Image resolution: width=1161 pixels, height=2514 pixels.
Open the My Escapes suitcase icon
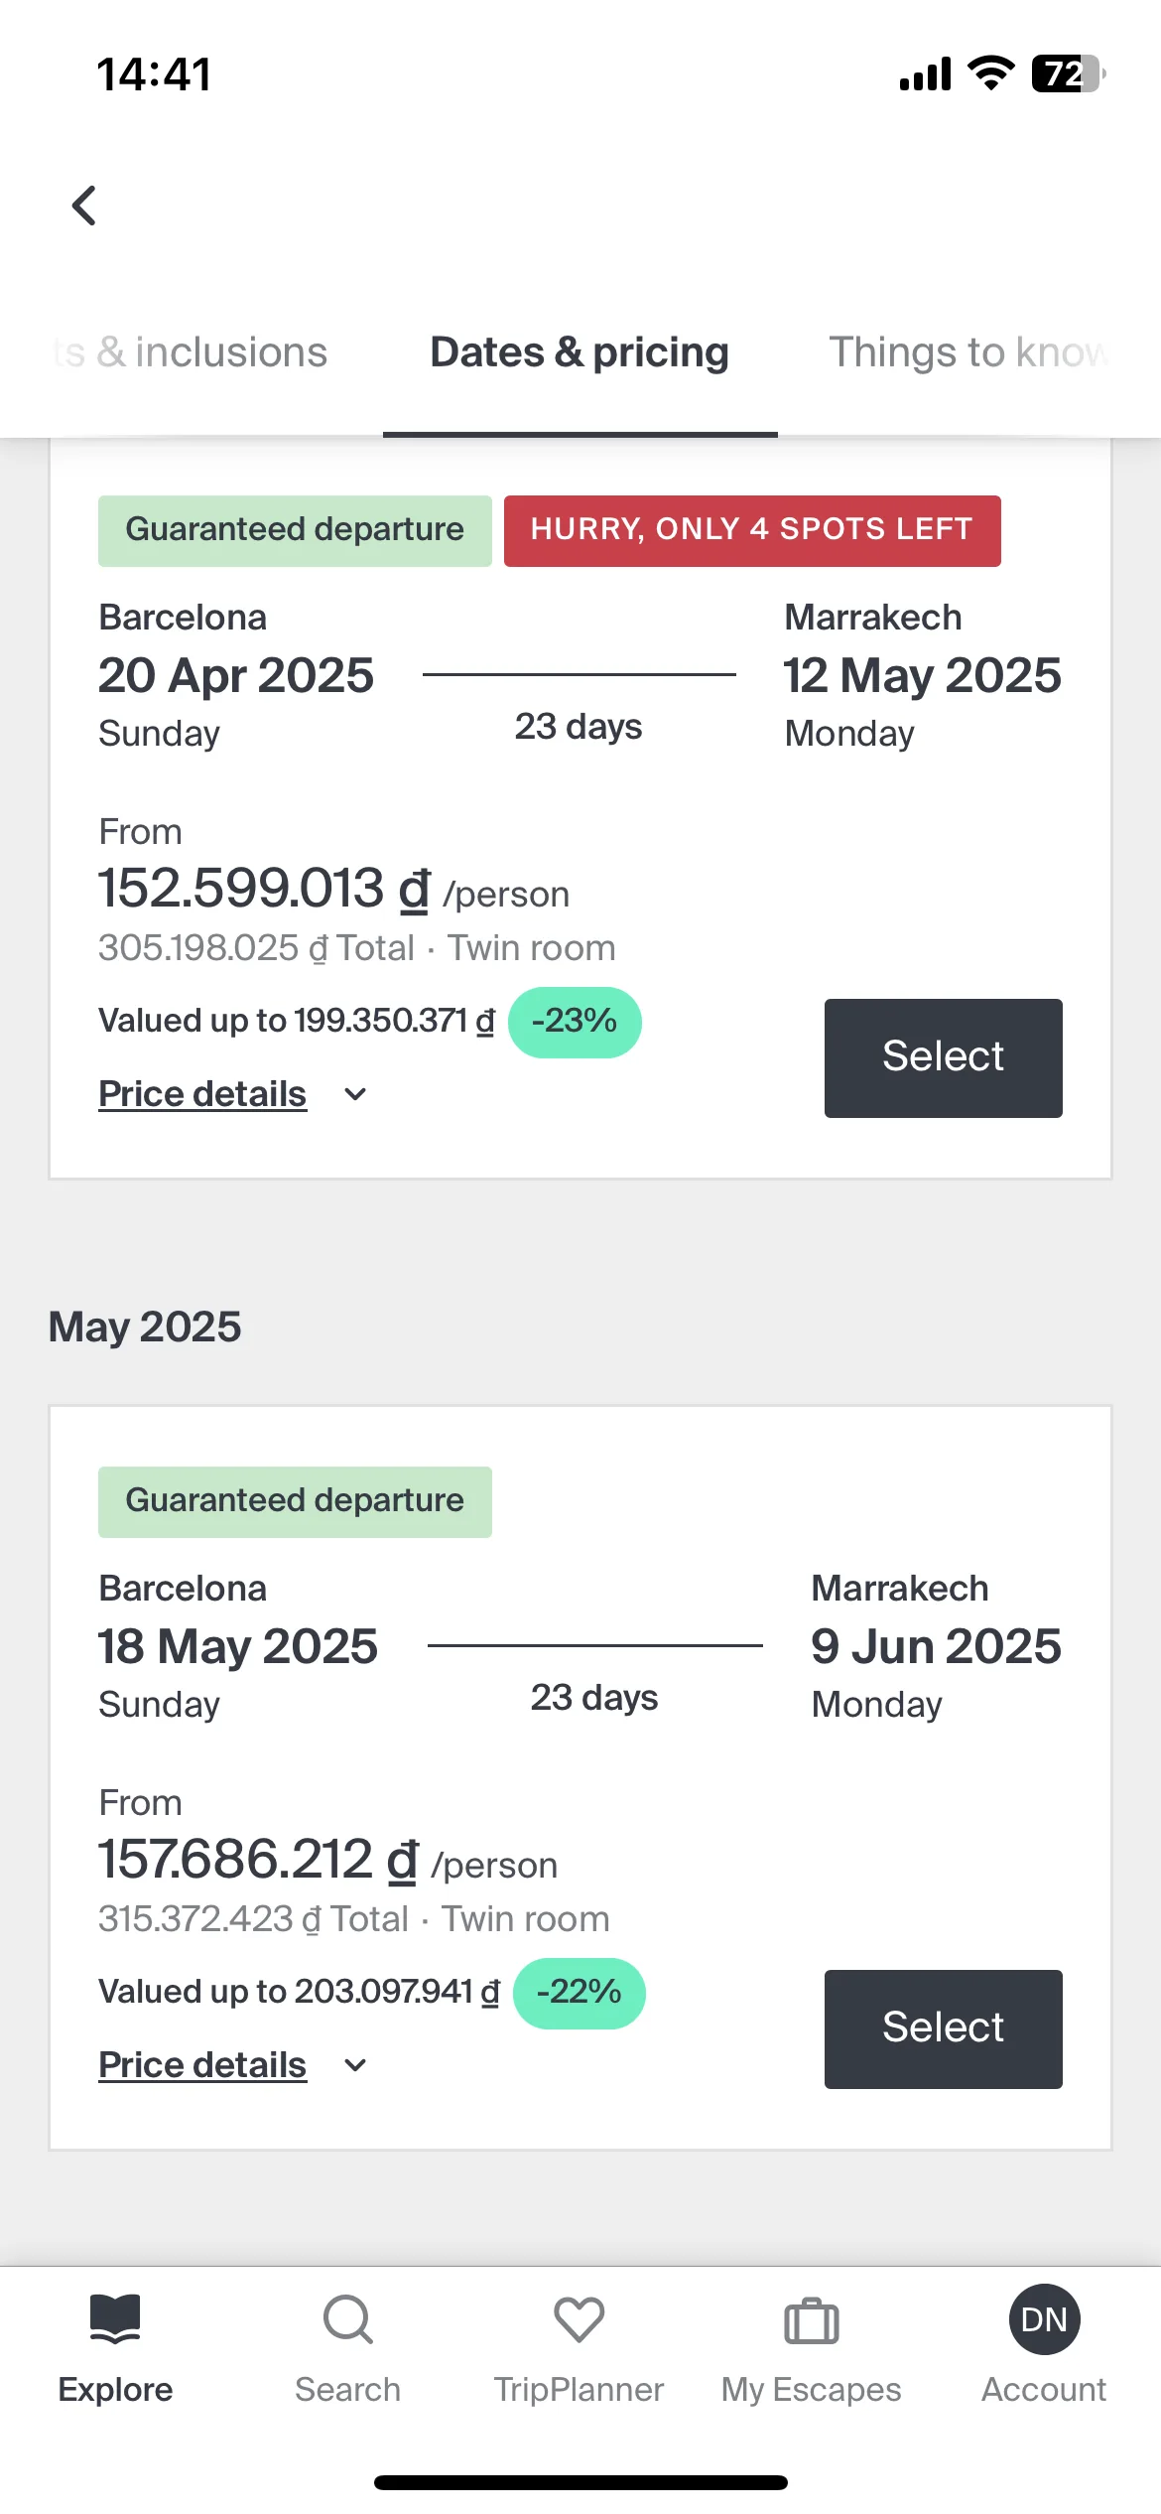tap(812, 2320)
